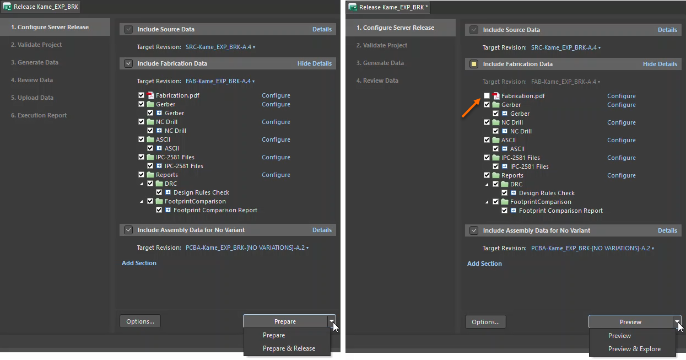Click the FootprintComparison folder icon in right window
This screenshot has height=360, width=686.
point(505,202)
